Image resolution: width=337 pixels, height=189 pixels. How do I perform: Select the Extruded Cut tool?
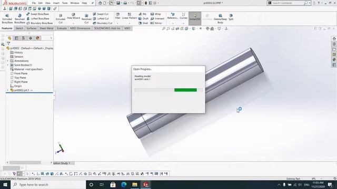pyautogui.click(x=61, y=19)
